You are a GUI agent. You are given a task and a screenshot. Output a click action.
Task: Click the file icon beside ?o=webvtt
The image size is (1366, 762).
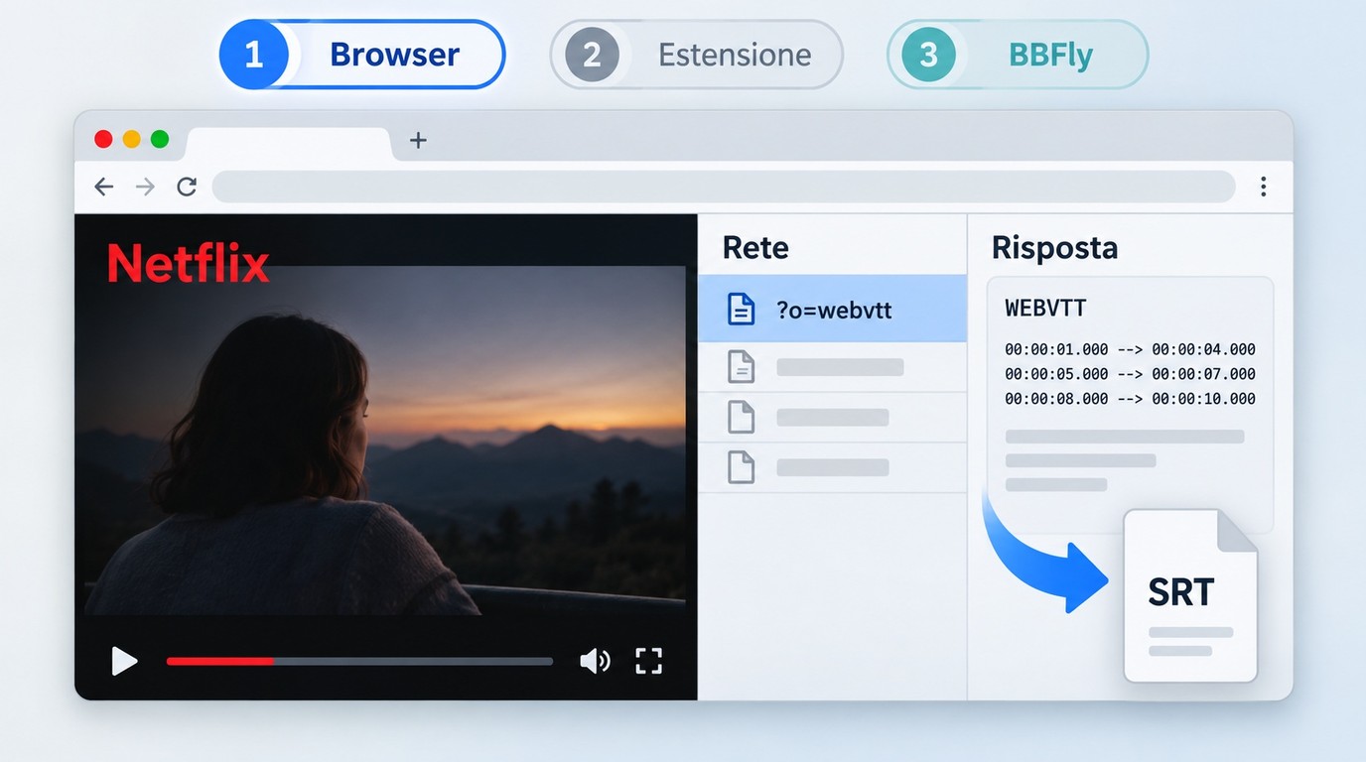tap(741, 310)
